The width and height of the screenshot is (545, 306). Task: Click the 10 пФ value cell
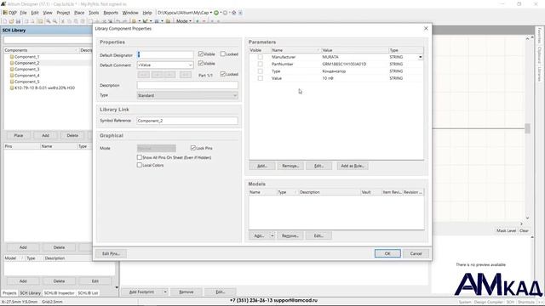[354, 78]
